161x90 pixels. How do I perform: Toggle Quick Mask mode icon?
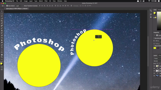pos(2,67)
